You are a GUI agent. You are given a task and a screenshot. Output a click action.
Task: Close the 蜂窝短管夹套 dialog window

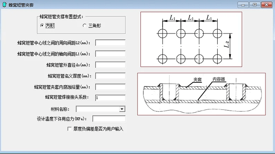click(266, 5)
